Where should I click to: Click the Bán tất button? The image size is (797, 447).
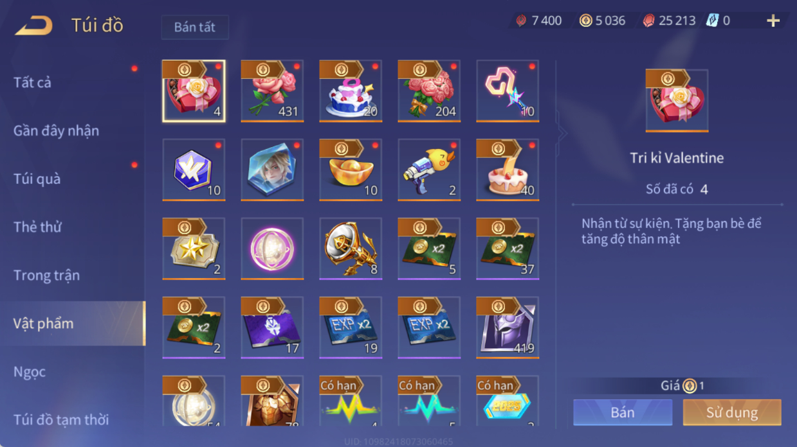tap(195, 28)
